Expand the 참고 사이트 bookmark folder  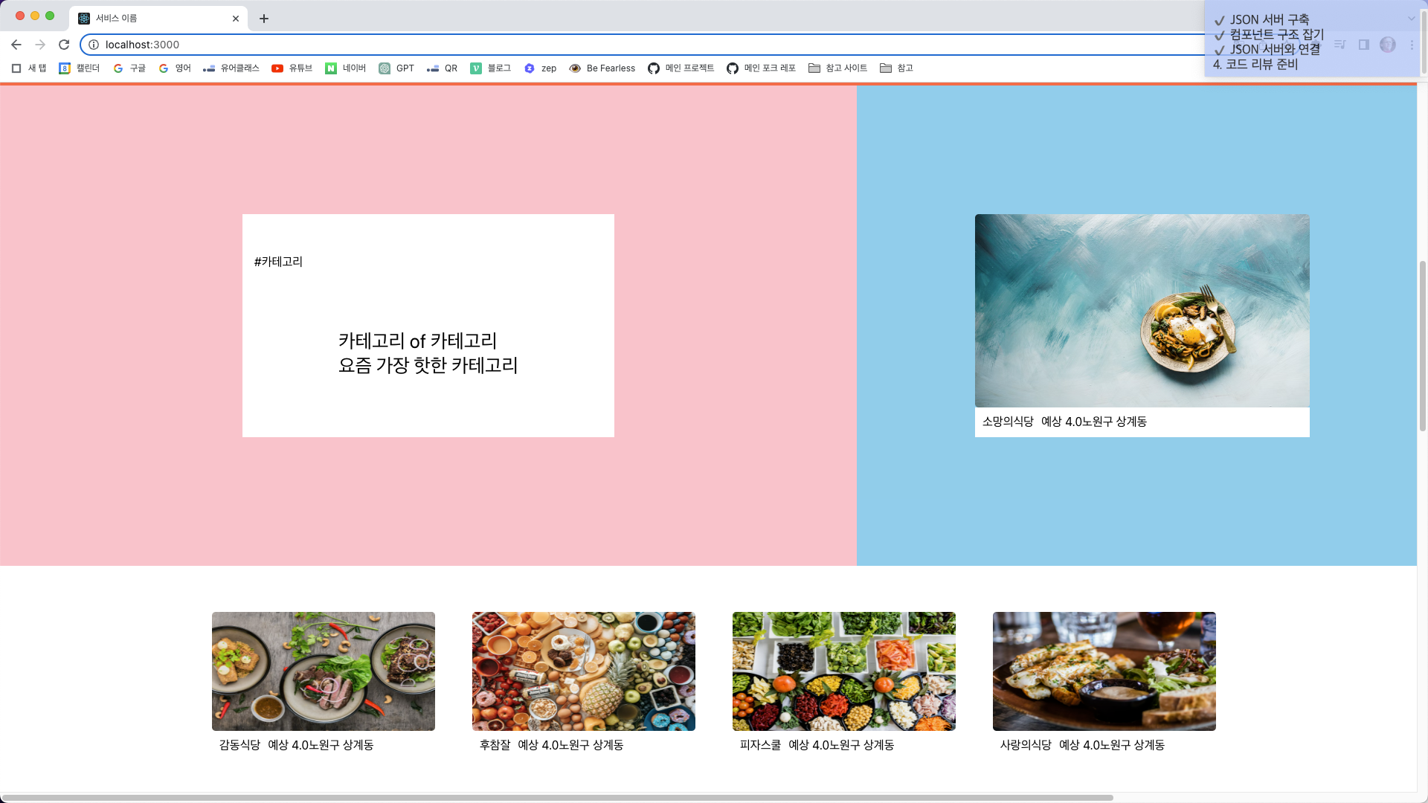pyautogui.click(x=838, y=68)
